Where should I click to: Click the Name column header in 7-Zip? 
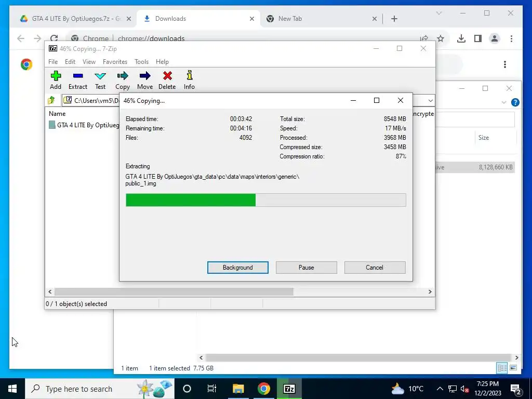tap(57, 114)
